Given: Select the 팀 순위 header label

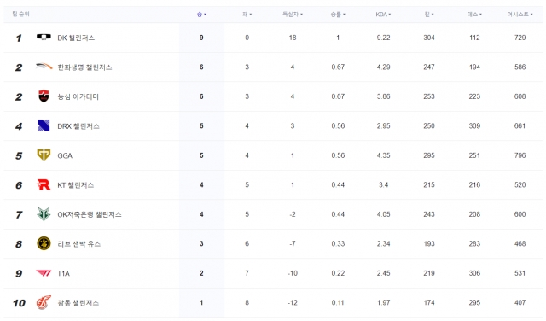Looking at the screenshot, I should click(20, 14).
